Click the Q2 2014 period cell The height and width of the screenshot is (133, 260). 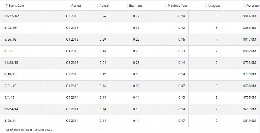pos(72,121)
